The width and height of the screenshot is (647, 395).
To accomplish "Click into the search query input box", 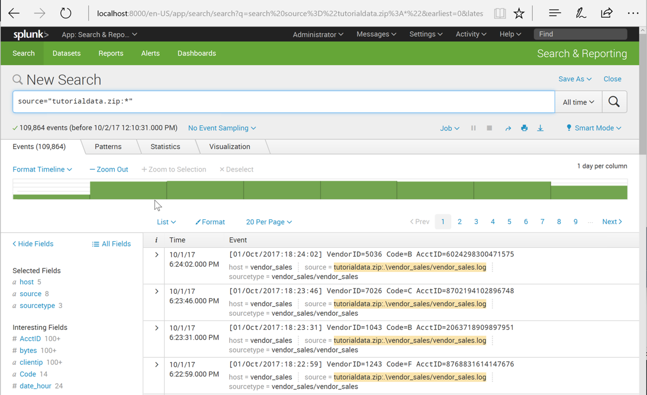I will click(x=283, y=102).
